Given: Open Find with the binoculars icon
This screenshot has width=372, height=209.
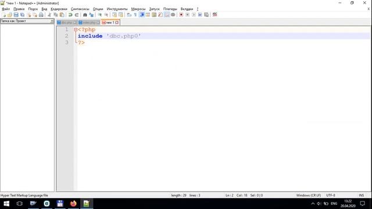Looking at the screenshot, I should tap(85, 15).
